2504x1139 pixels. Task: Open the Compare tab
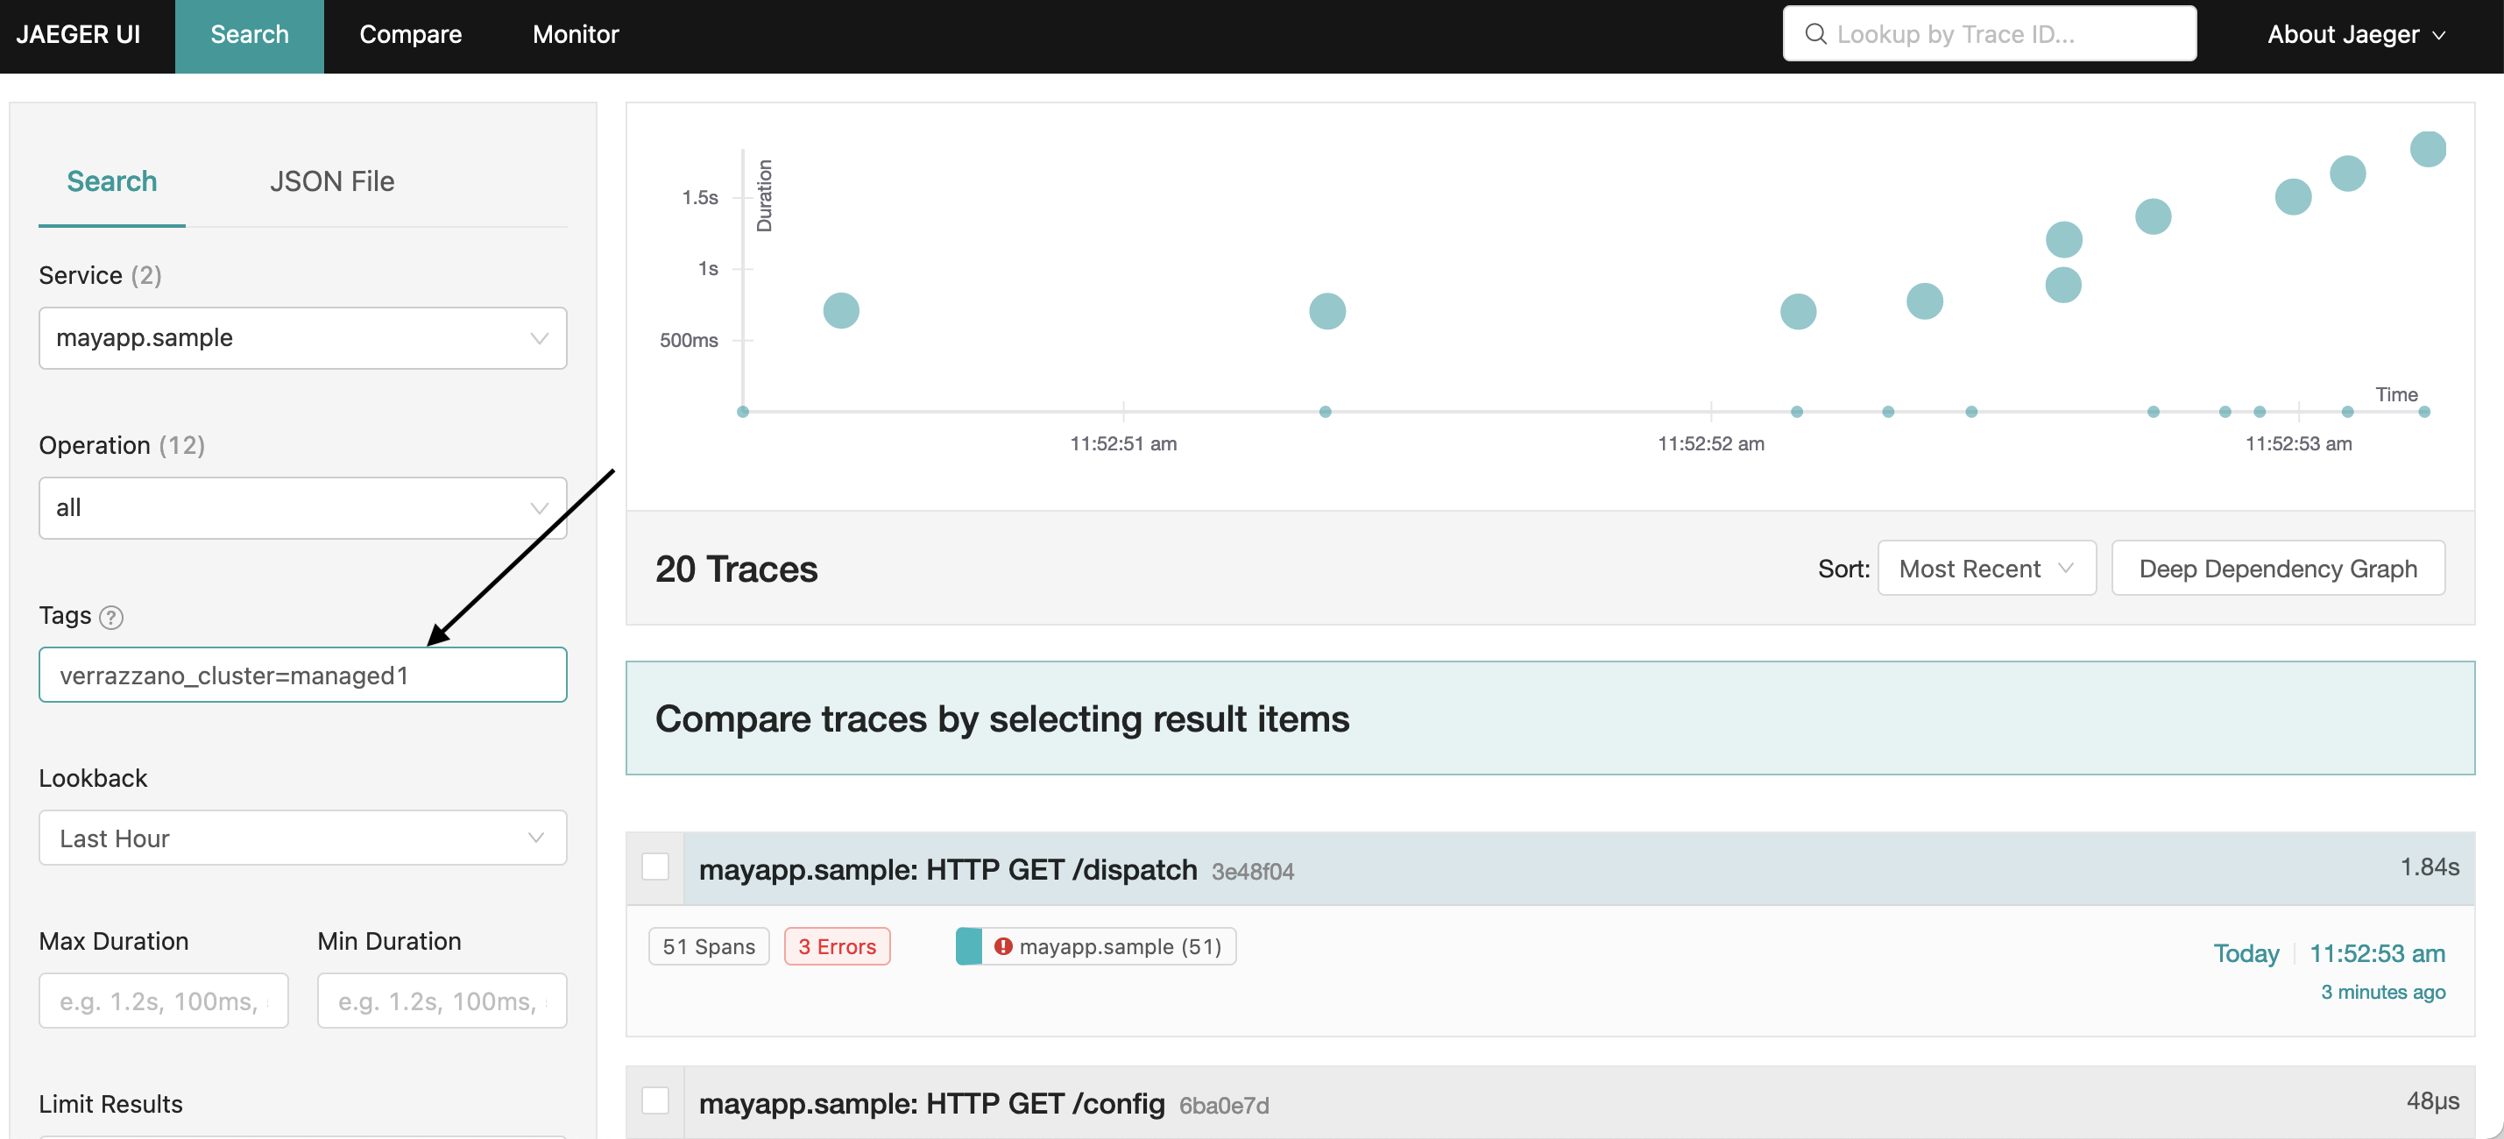[x=409, y=32]
